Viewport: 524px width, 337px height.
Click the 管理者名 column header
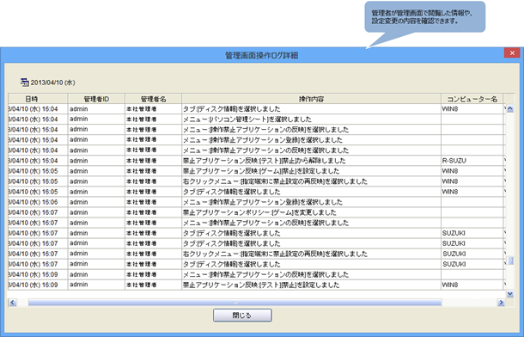[x=153, y=99]
